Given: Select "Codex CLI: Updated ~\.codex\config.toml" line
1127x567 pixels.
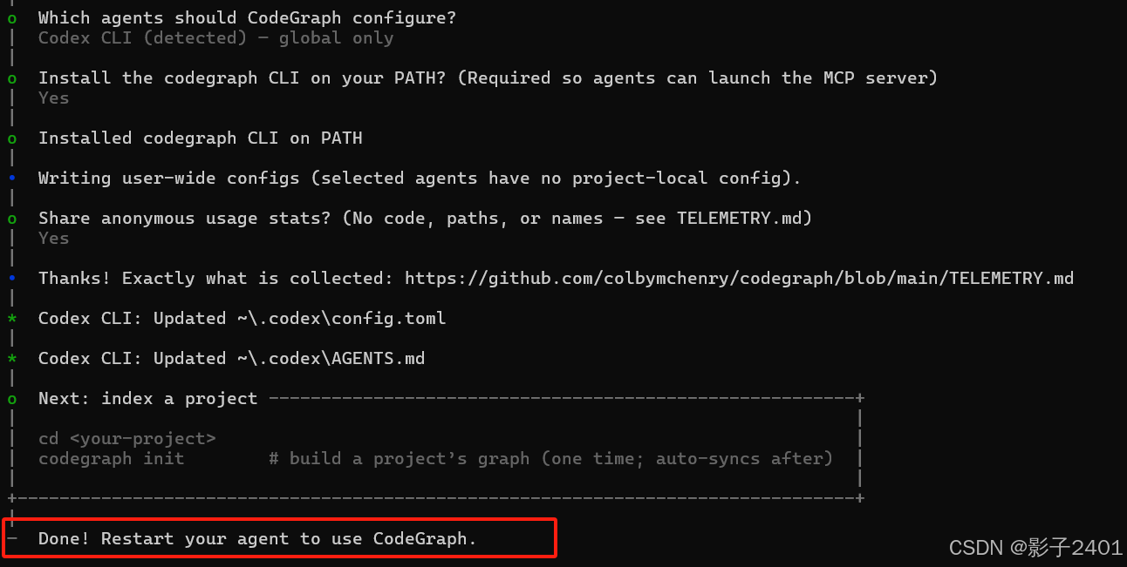Looking at the screenshot, I should [242, 318].
